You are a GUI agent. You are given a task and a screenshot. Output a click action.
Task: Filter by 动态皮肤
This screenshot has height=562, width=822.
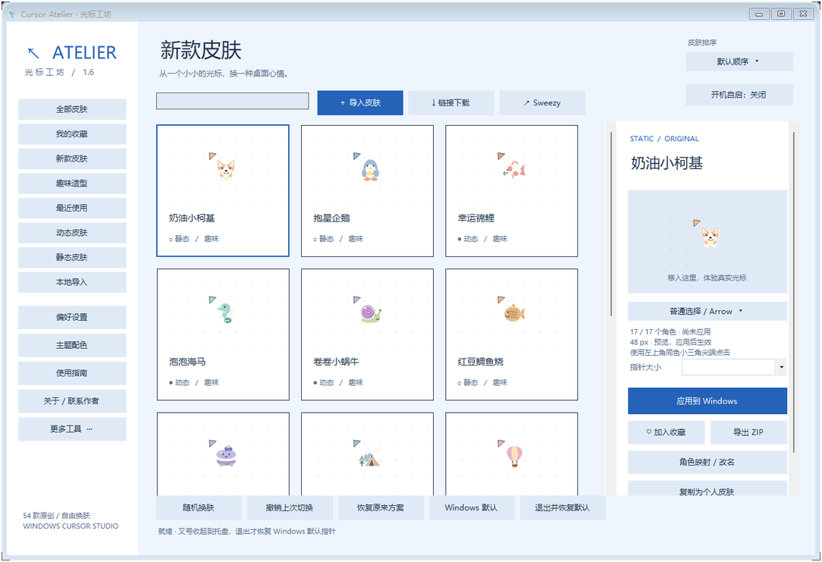click(72, 232)
